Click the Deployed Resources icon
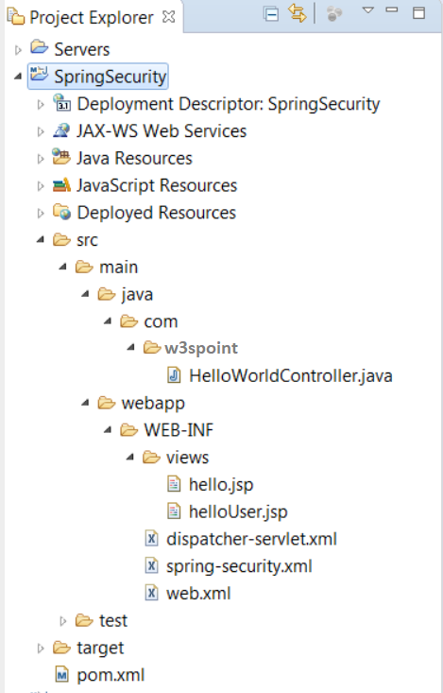Screen dimensions: 443x693 pyautogui.click(x=61, y=212)
